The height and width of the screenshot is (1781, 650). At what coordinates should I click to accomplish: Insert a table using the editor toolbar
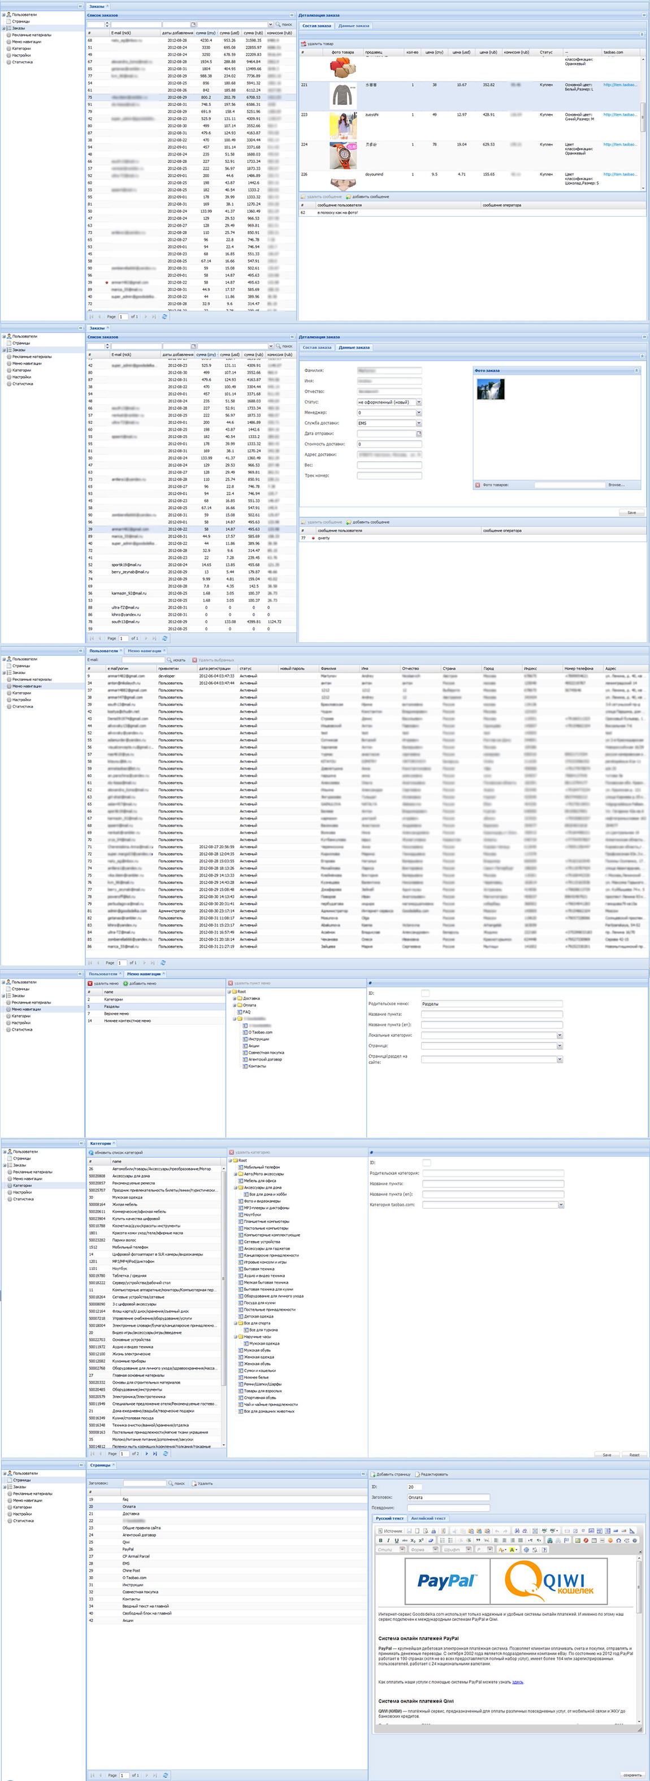(595, 1540)
